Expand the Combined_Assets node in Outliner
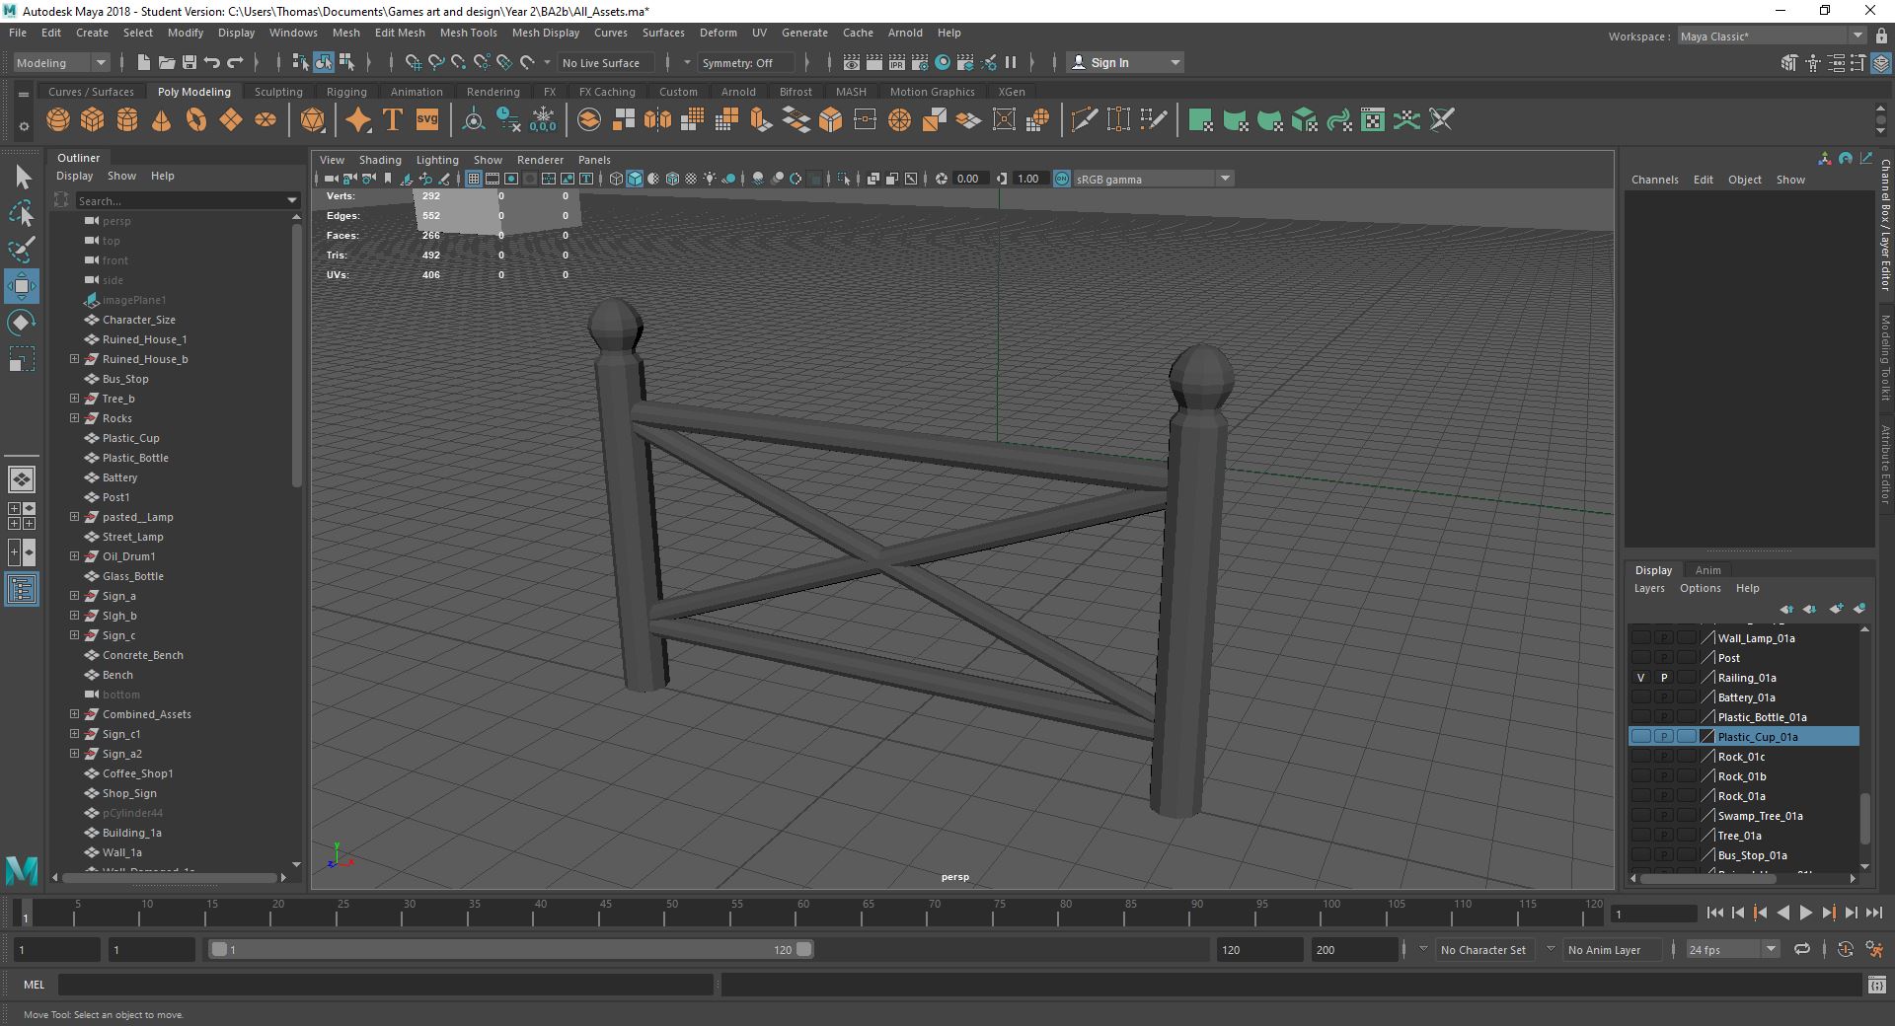This screenshot has width=1895, height=1026. pos(74,714)
